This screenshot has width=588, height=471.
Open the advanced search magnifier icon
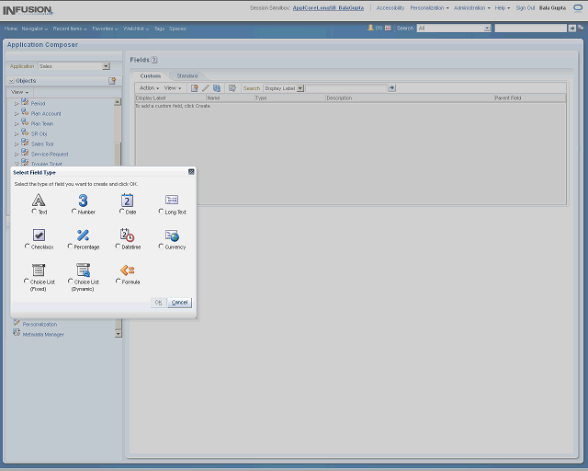tap(581, 29)
